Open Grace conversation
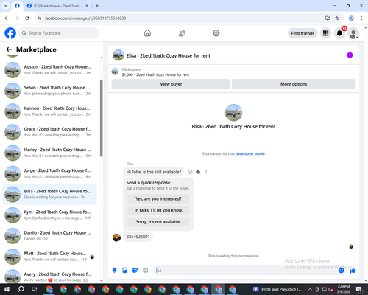368x295 pixels. (x=49, y=132)
